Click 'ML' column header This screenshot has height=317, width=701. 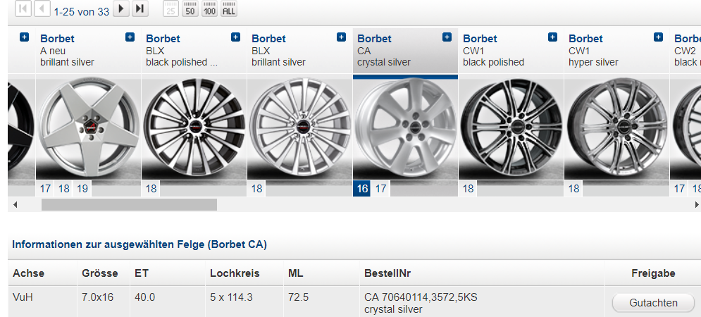point(295,273)
